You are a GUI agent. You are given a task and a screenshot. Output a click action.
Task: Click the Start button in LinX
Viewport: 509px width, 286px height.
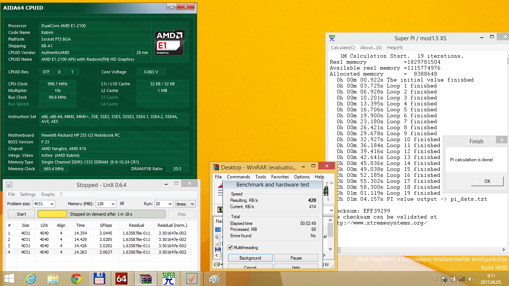[22, 214]
